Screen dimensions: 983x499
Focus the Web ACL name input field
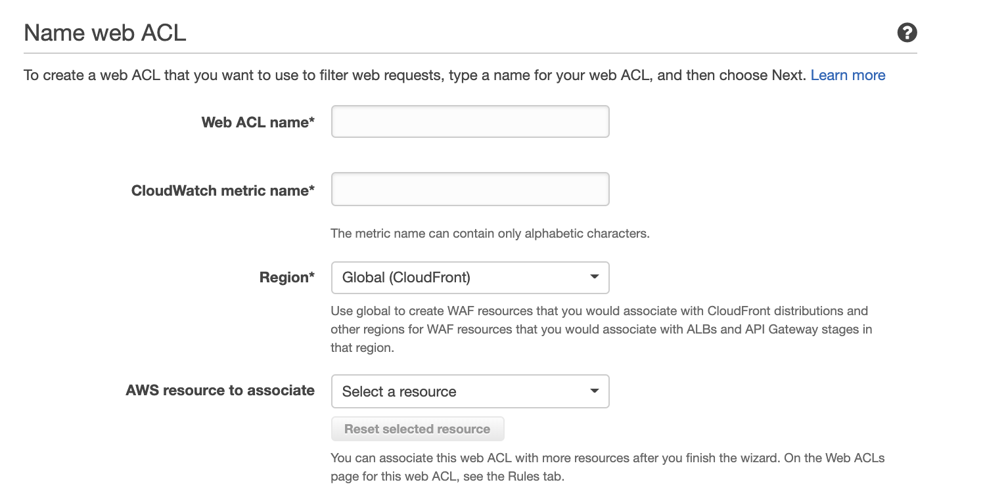pos(470,122)
